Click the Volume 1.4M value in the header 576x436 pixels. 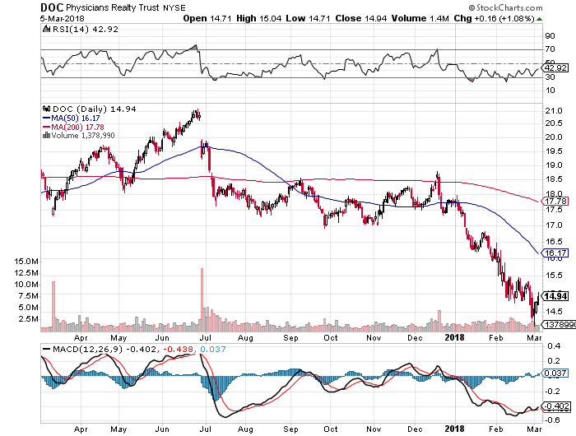tap(420, 18)
